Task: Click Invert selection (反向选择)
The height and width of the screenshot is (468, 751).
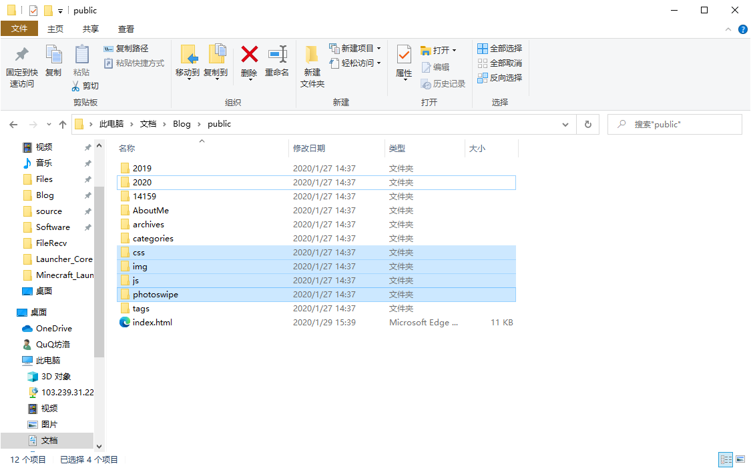Action: tap(500, 78)
